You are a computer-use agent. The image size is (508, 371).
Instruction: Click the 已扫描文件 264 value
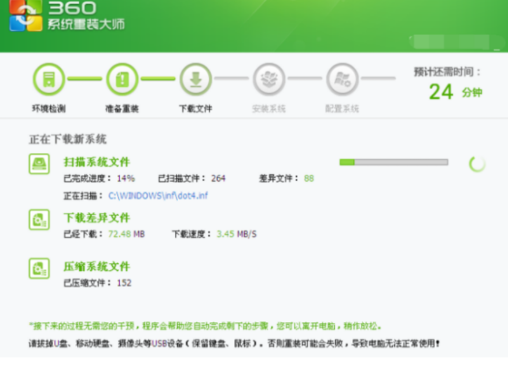point(218,178)
